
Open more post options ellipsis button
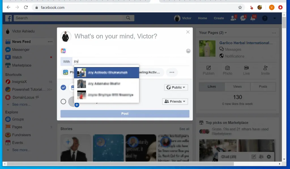click(172, 72)
